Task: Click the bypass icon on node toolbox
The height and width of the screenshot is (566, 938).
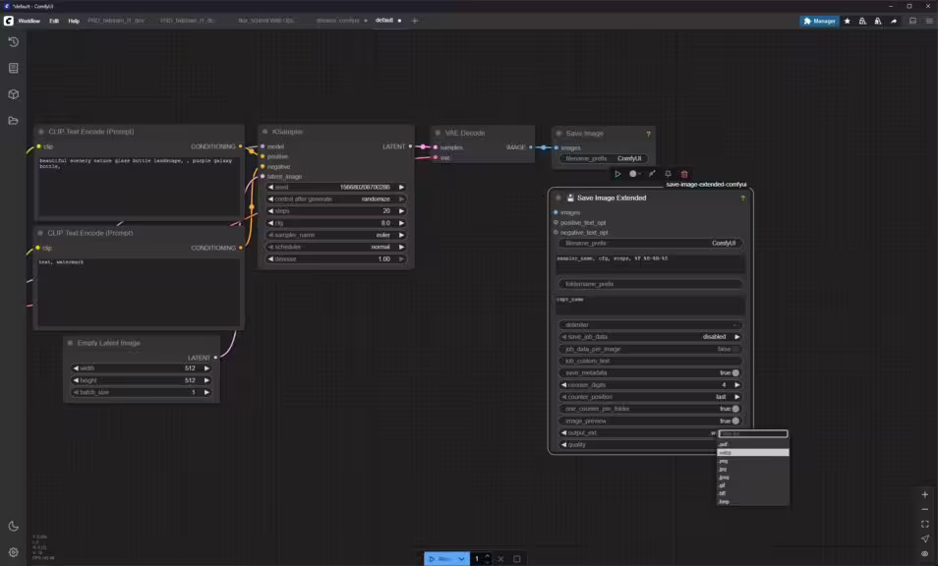Action: click(652, 174)
